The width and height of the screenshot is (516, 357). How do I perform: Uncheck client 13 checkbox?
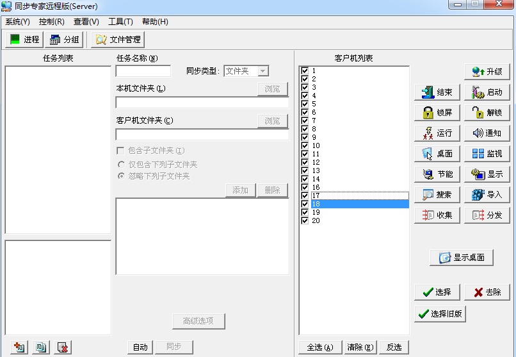click(305, 170)
